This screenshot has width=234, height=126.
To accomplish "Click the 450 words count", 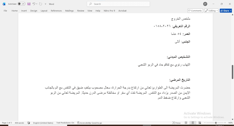I will click(x=19, y=123).
